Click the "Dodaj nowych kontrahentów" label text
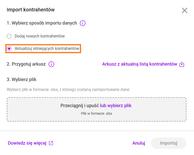The height and width of the screenshot is (155, 194). [40, 36]
